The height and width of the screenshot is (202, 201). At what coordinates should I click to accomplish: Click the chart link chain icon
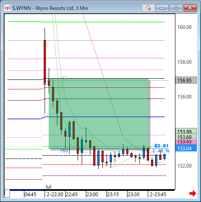click(x=149, y=8)
